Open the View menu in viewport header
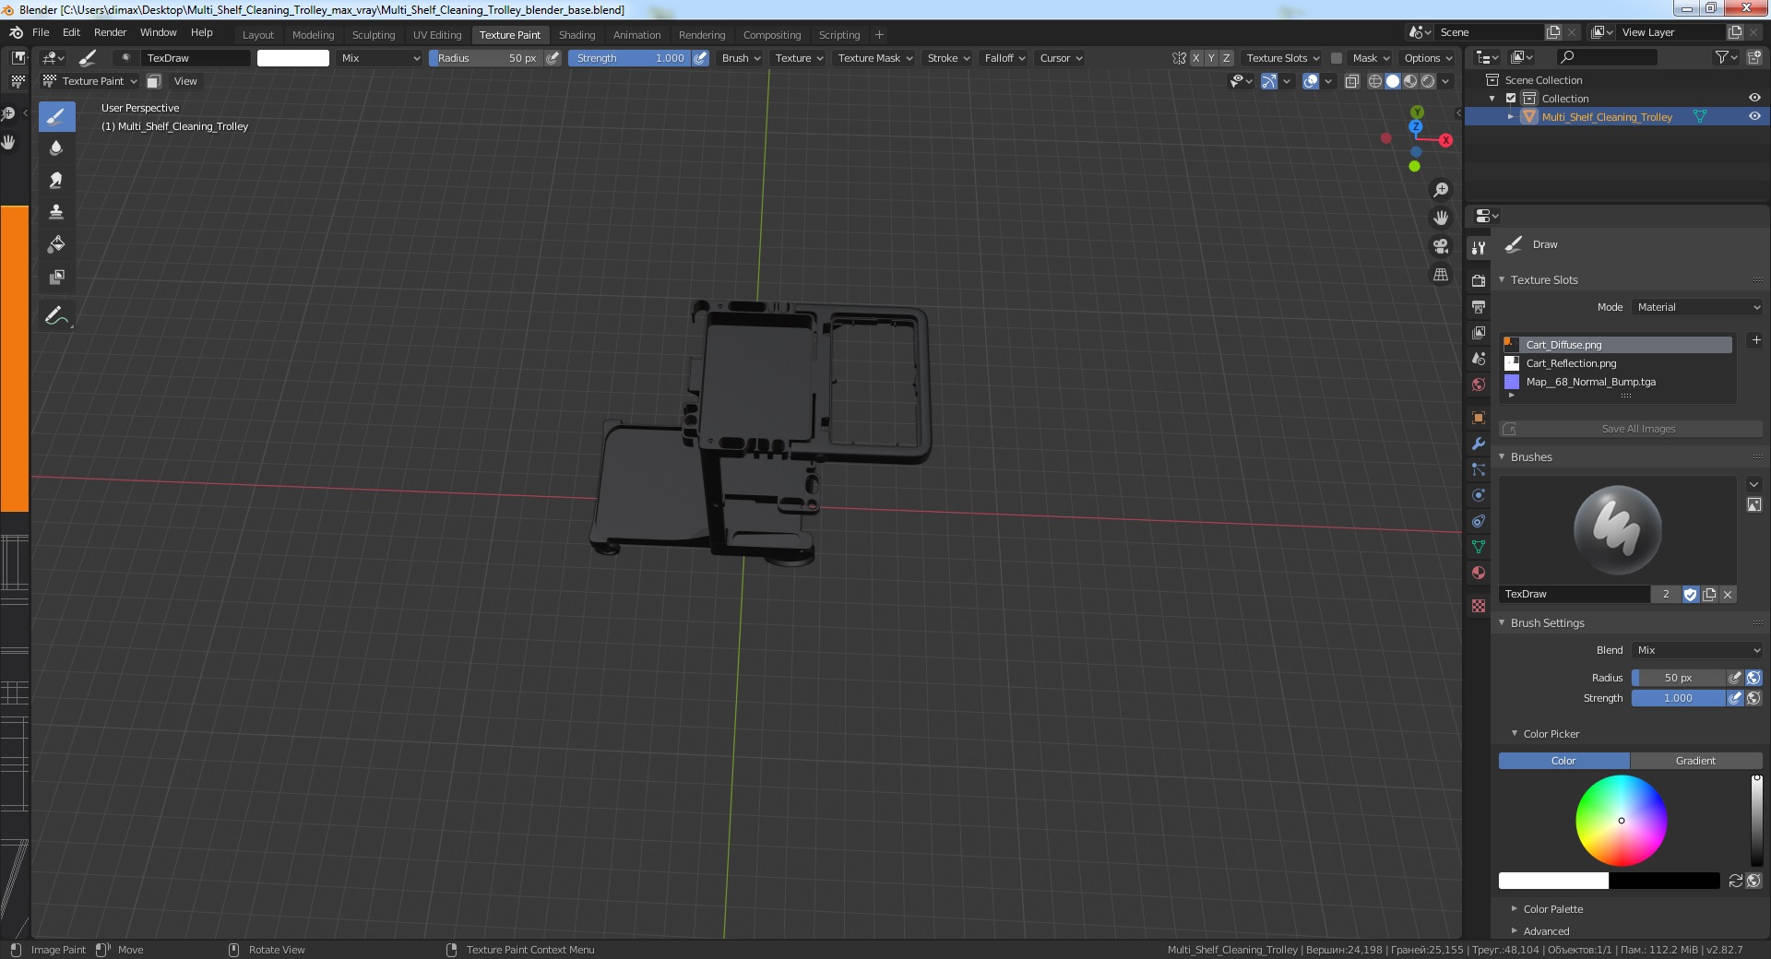The image size is (1771, 959). pos(185,81)
